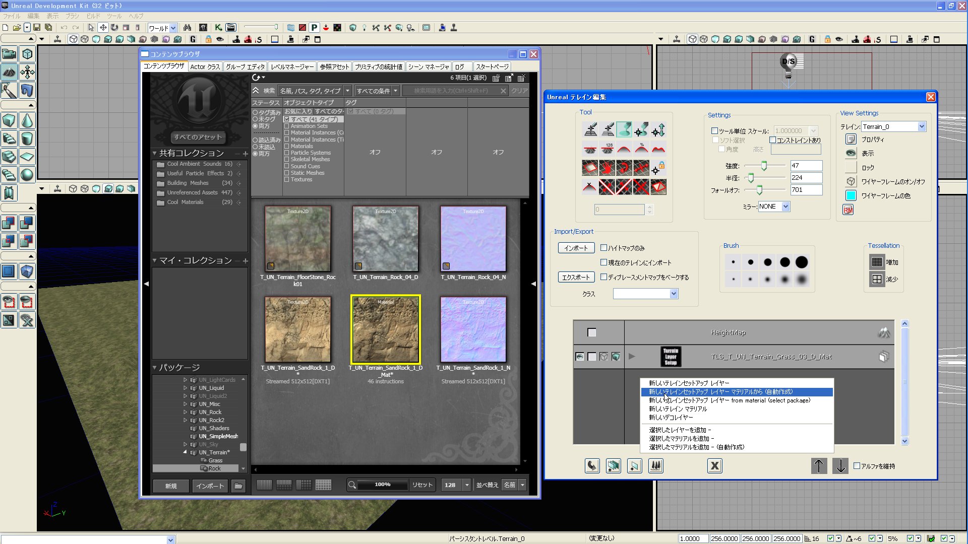The image size is (968, 544).
Task: Toggle terrain wireframe cube icon
Action: (851, 181)
